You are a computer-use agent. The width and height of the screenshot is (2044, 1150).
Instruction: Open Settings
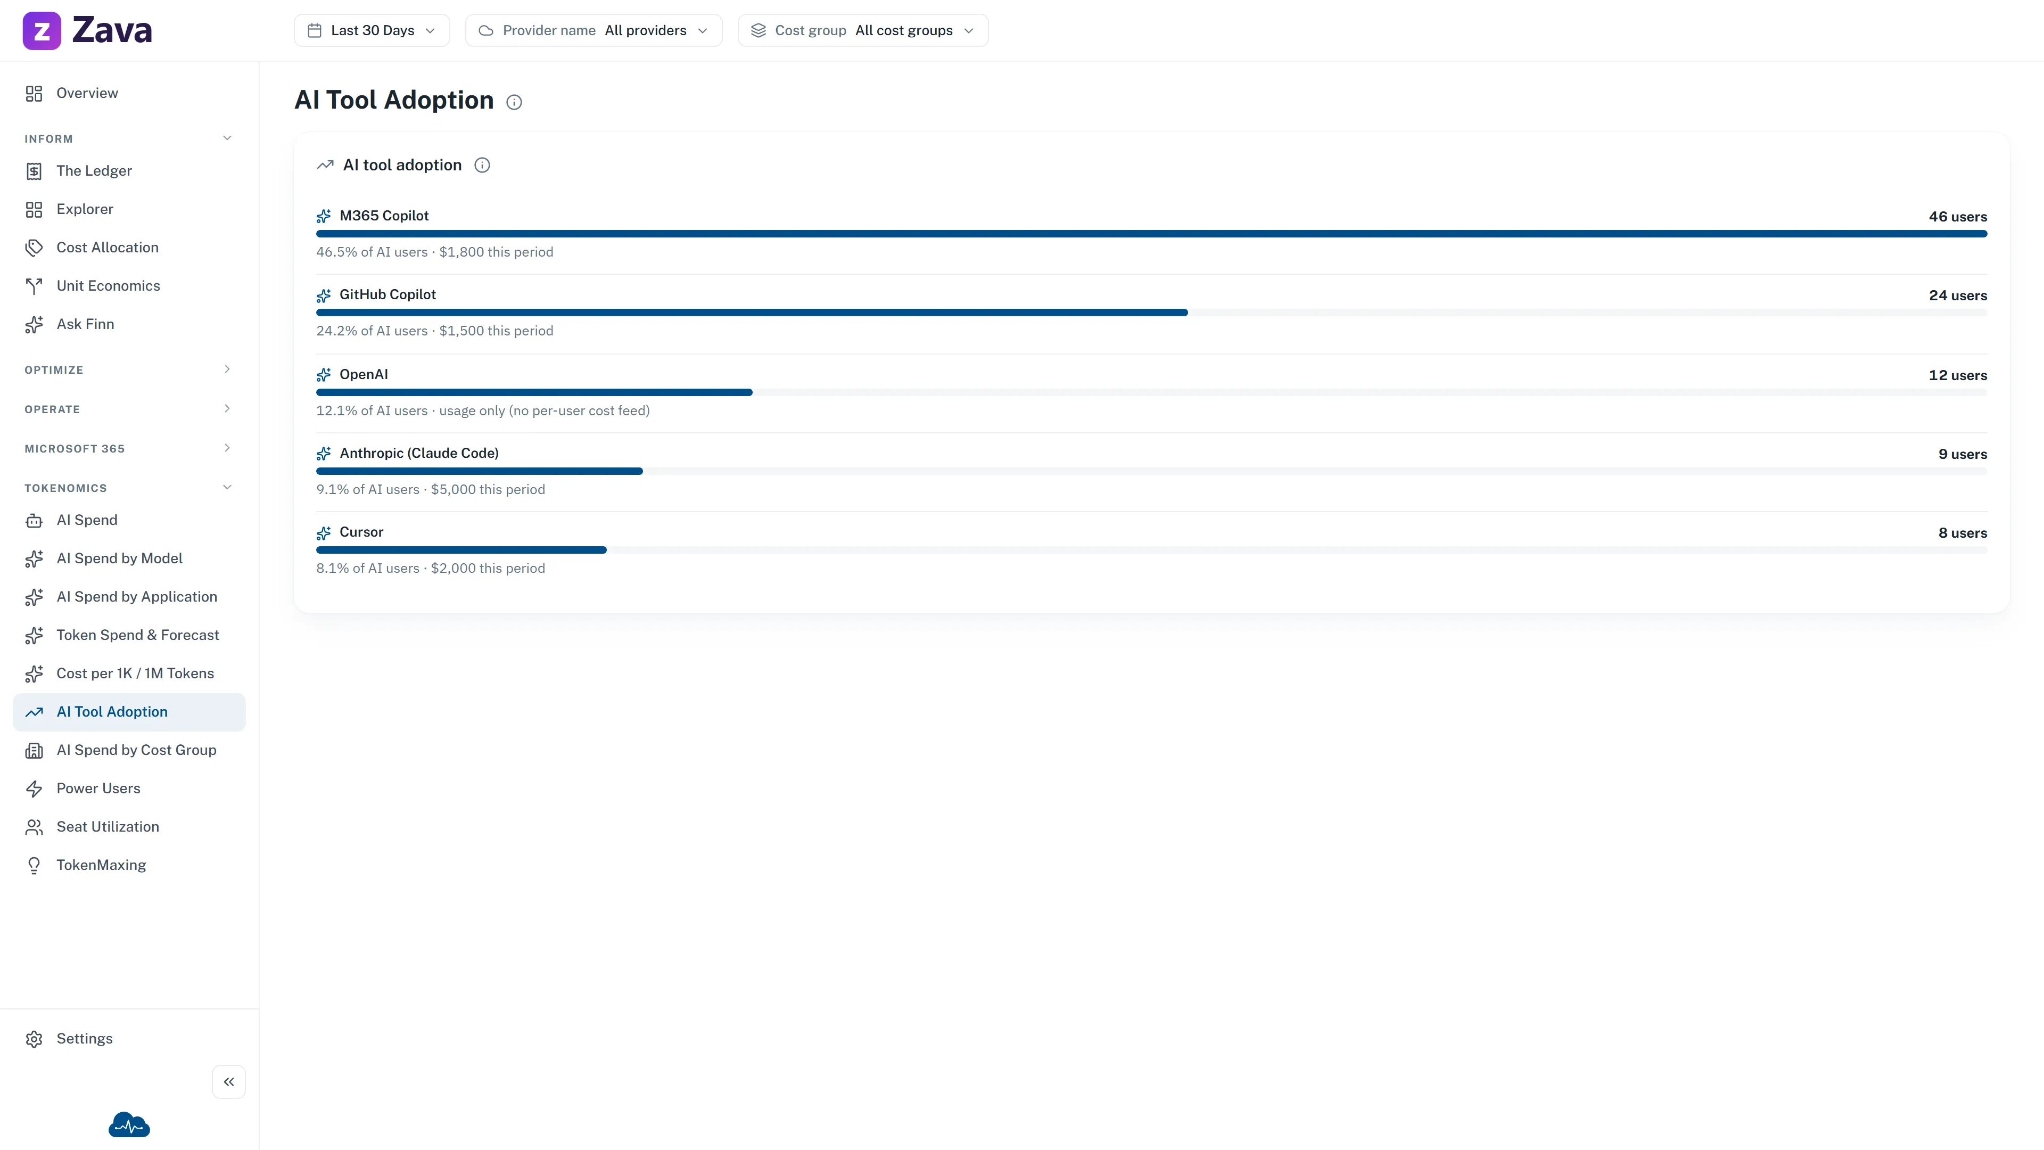(x=129, y=1039)
